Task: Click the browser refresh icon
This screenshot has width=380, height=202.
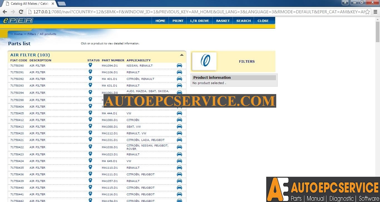Action: pyautogui.click(x=21, y=12)
